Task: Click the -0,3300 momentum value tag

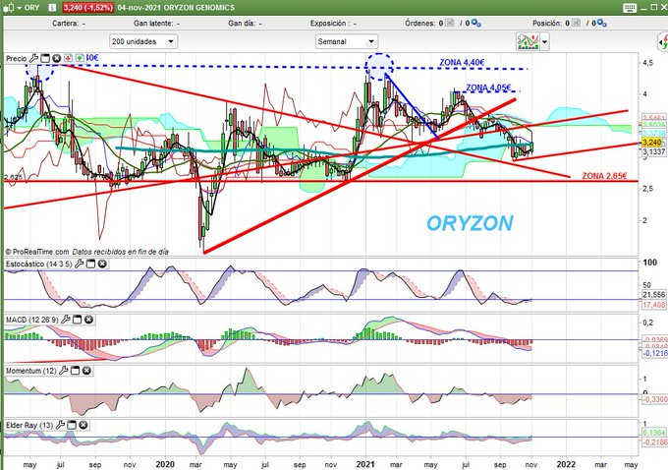Action: pos(654,399)
